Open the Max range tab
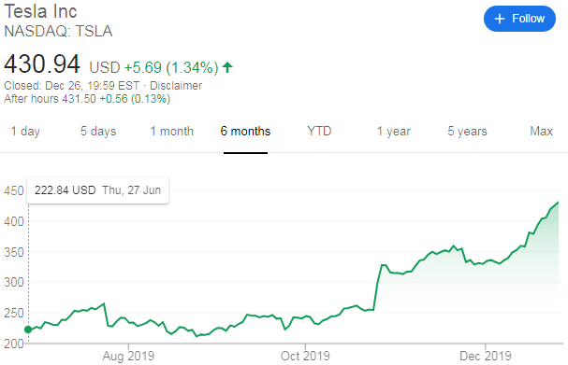Image resolution: width=568 pixels, height=365 pixels. (x=541, y=131)
